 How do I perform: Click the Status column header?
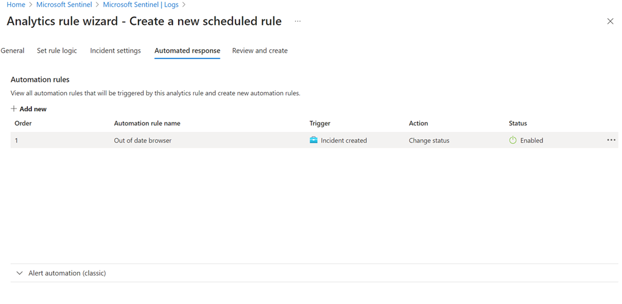click(518, 123)
